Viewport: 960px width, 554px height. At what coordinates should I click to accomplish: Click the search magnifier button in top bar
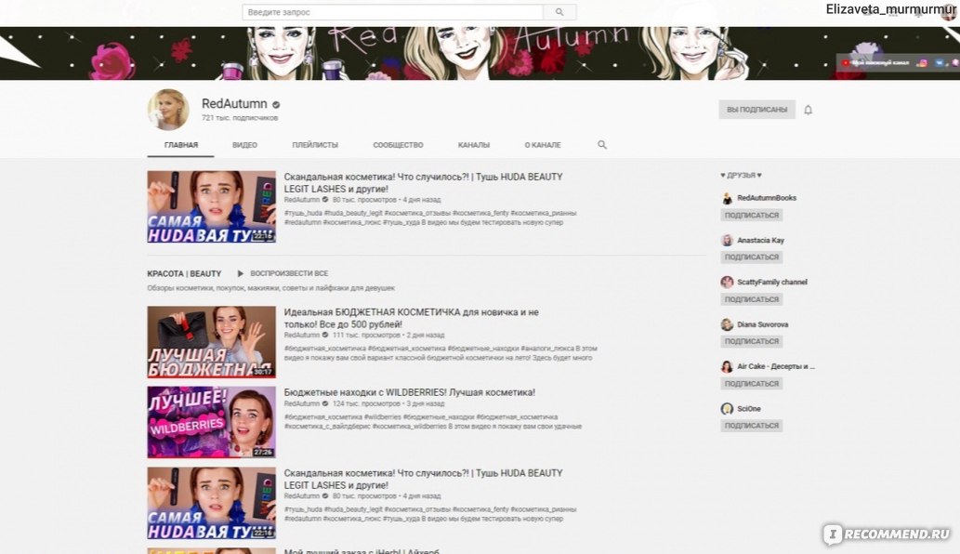click(x=559, y=12)
